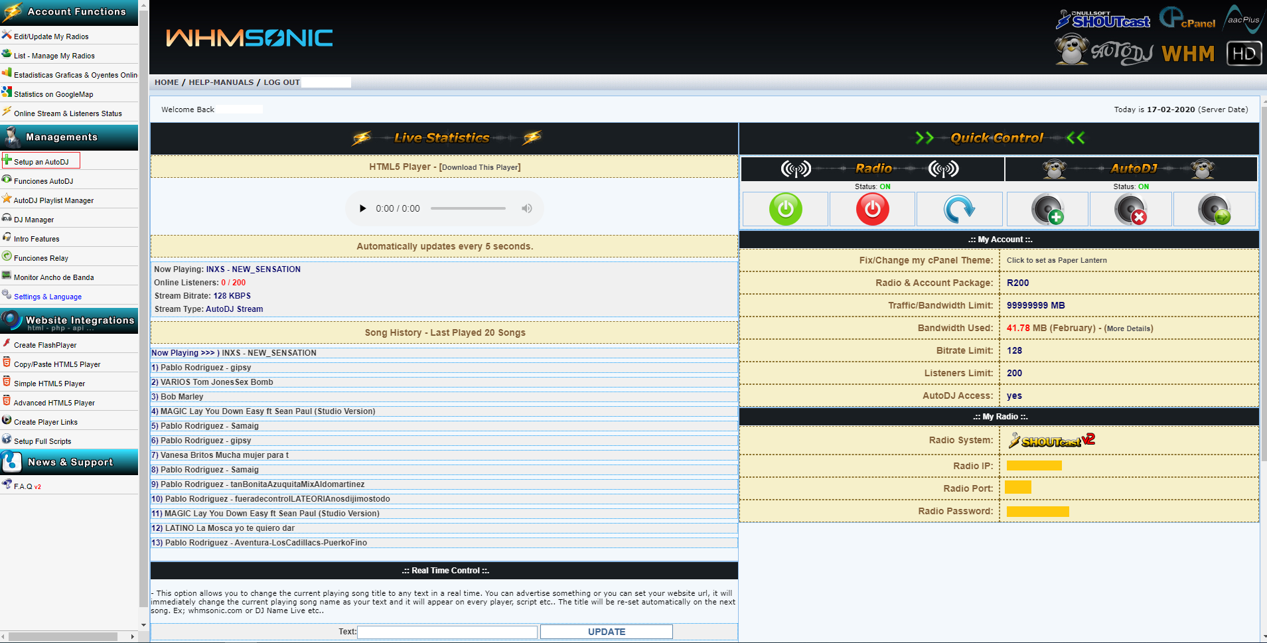Open Setup an AutoDJ
Image resolution: width=1267 pixels, height=643 pixels.
(x=40, y=161)
